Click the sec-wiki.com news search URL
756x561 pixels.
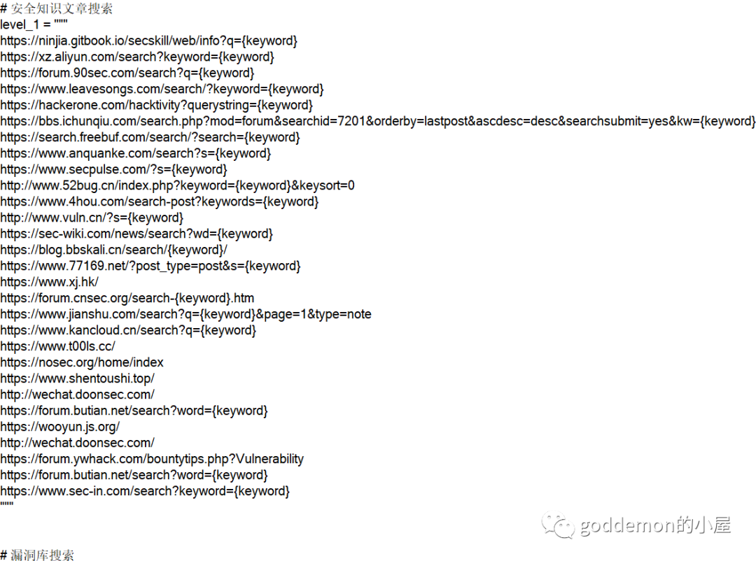pos(136,234)
